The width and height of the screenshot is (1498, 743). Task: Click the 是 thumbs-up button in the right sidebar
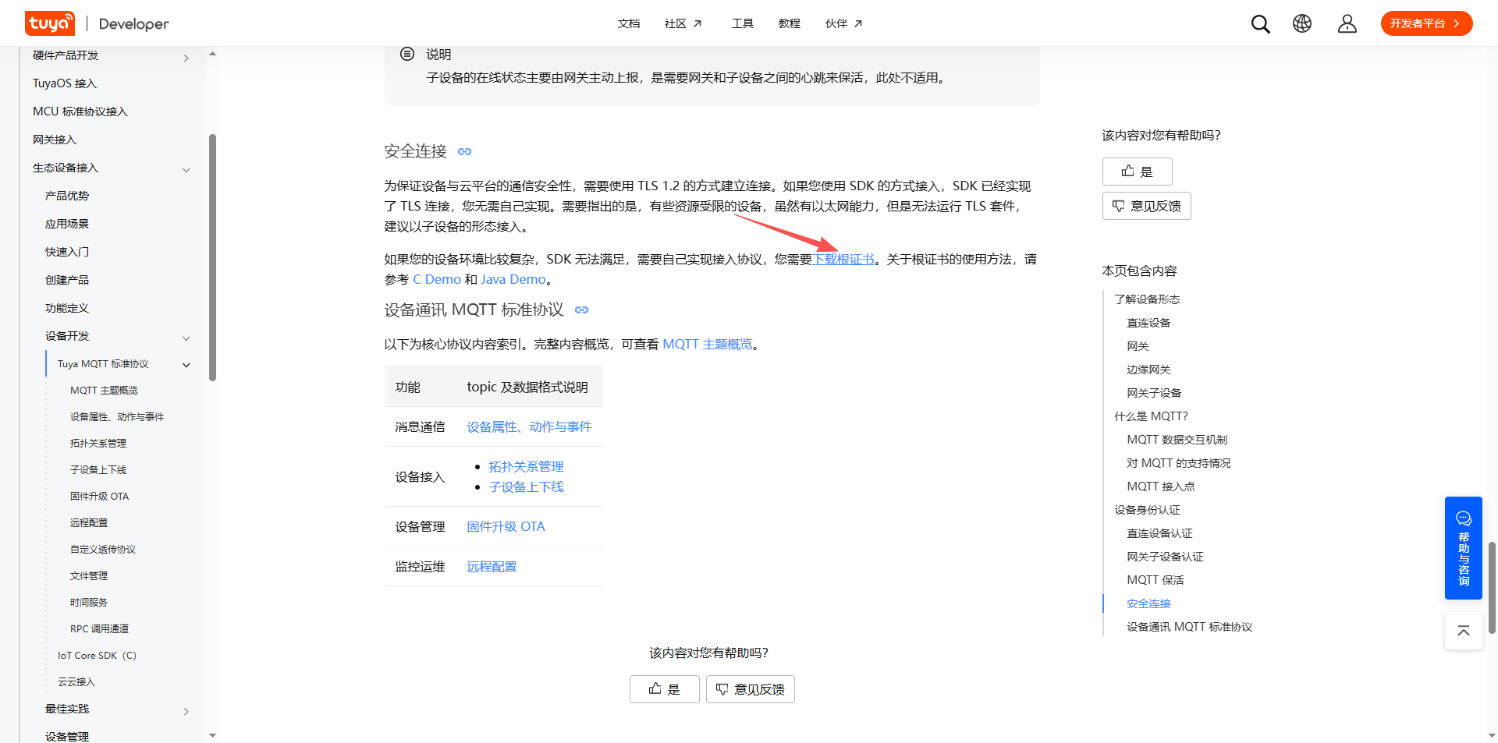(1137, 172)
